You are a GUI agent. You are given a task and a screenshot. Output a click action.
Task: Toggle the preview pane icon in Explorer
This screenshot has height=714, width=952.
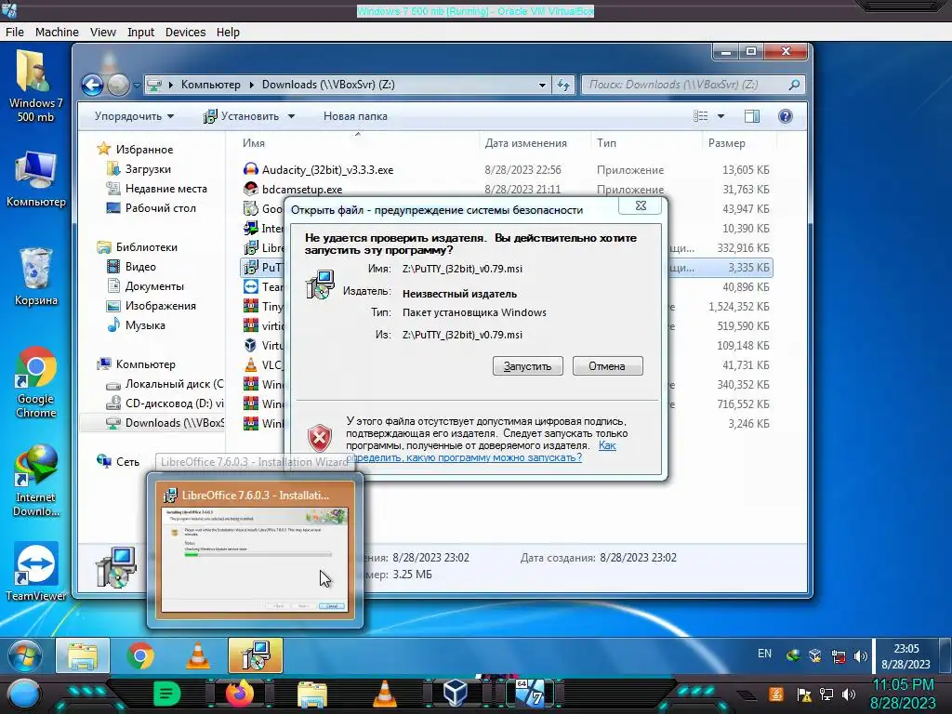751,116
